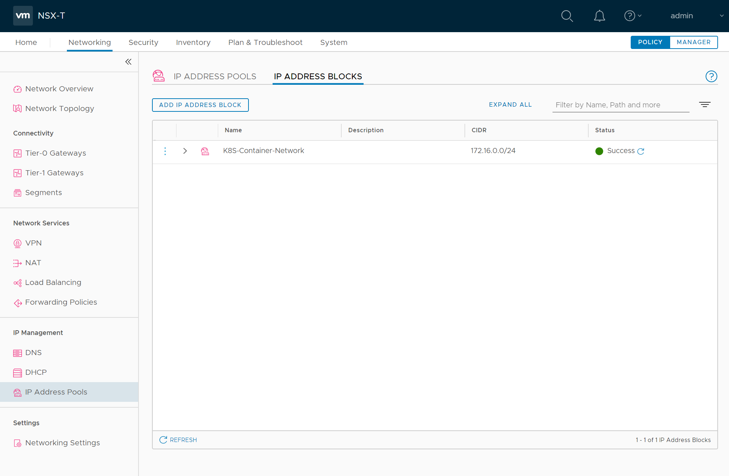The width and height of the screenshot is (729, 476).
Task: Open the Security tab
Action: (143, 42)
